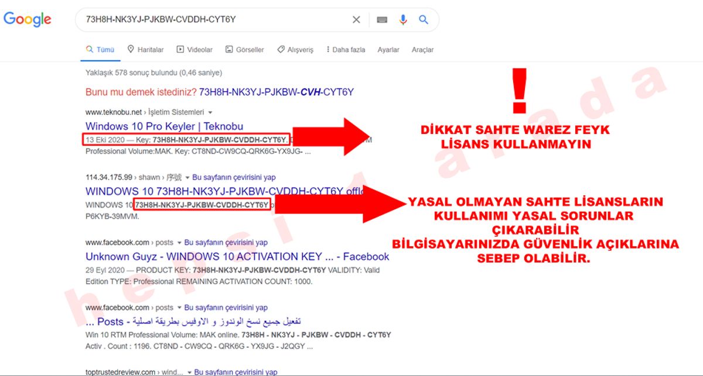The height and width of the screenshot is (376, 703).
Task: Start voice search with microphone icon
Action: click(x=403, y=20)
